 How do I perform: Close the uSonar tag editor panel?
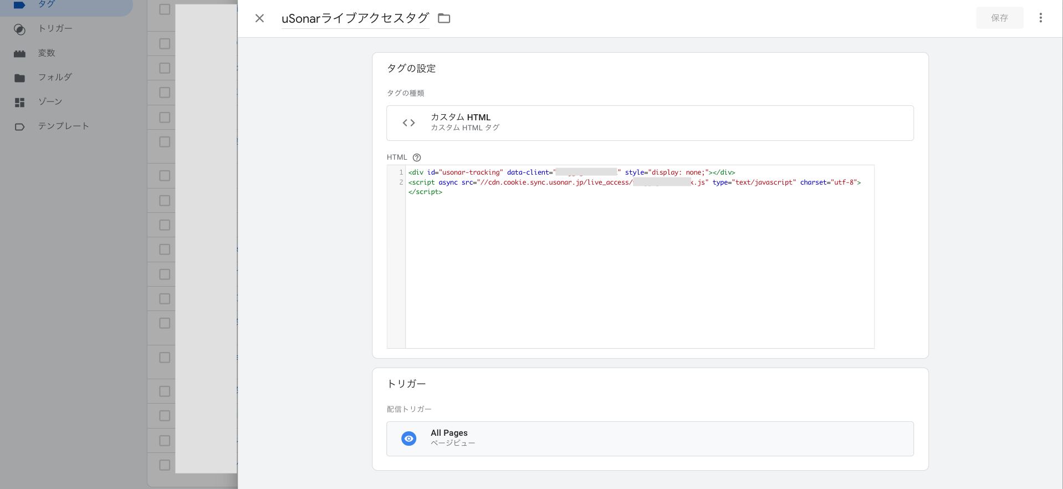(x=259, y=18)
